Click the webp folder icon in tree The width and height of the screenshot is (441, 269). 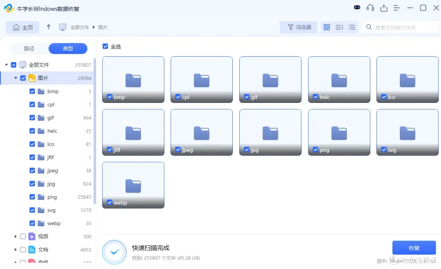coord(41,223)
